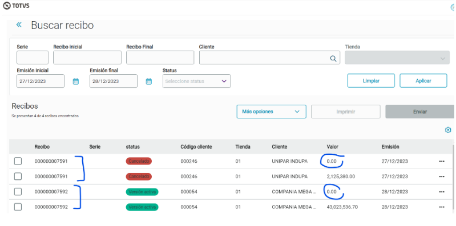Image resolution: width=456 pixels, height=226 pixels.
Task: Open actions menu for 2,125,380.00 row
Action: click(x=442, y=176)
